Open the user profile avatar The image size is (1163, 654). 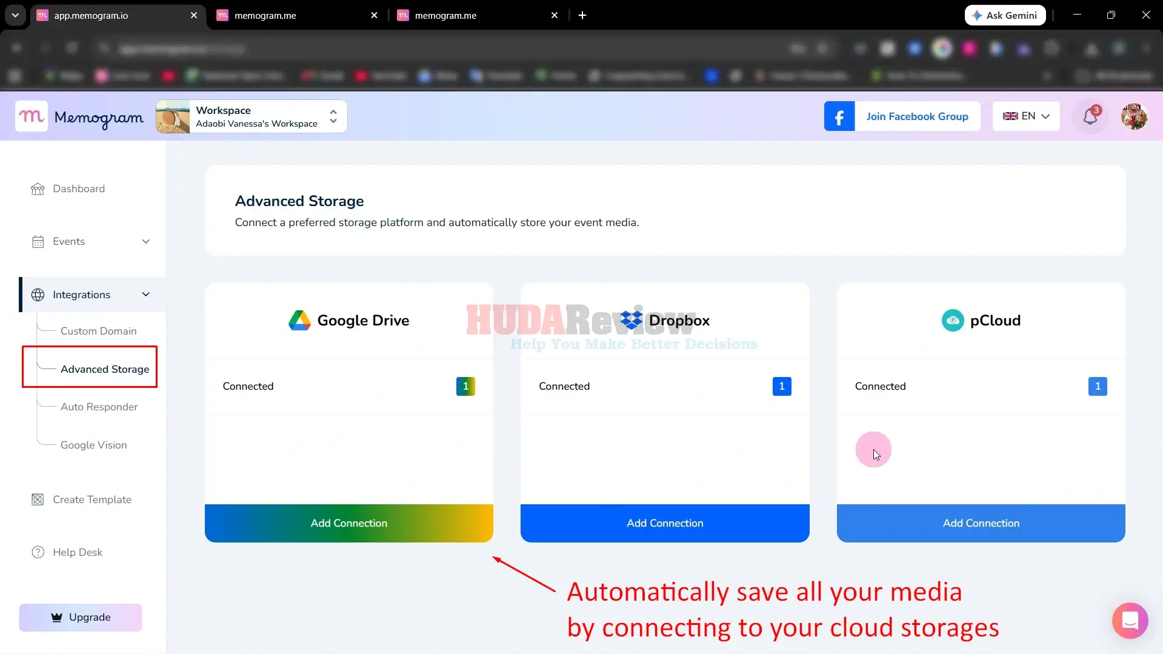(x=1134, y=116)
